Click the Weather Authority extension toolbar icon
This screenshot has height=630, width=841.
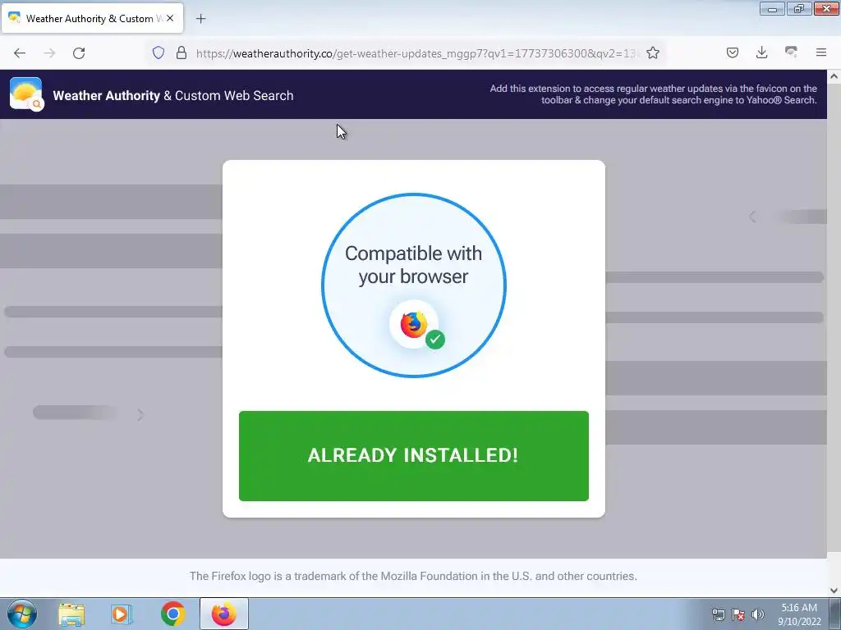791,52
